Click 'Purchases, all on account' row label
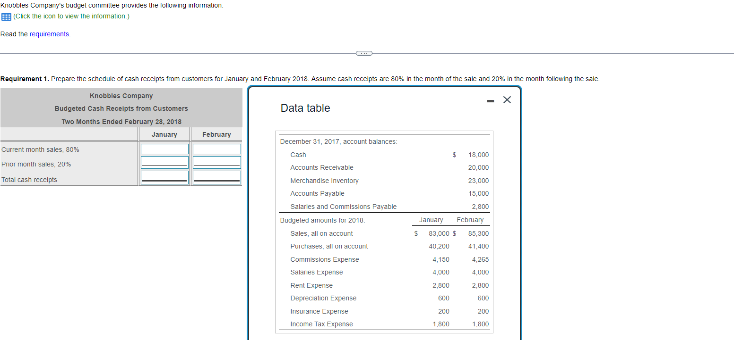Screen dimensions: 734x340 coord(329,246)
